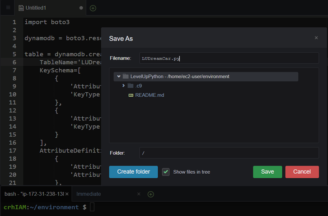
Task: Click 'KeySchema=[' in the code editor
Action: (60, 70)
